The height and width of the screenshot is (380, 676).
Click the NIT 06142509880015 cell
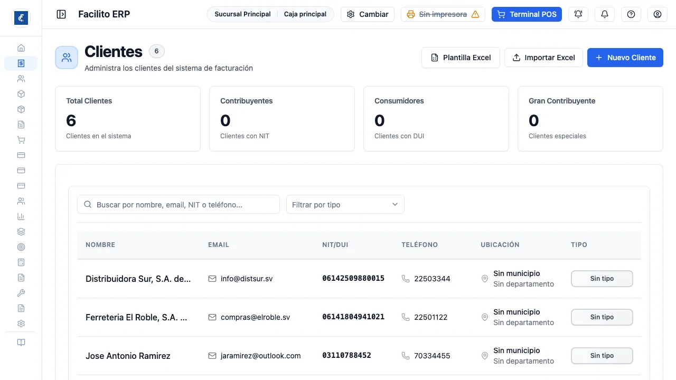[353, 278]
